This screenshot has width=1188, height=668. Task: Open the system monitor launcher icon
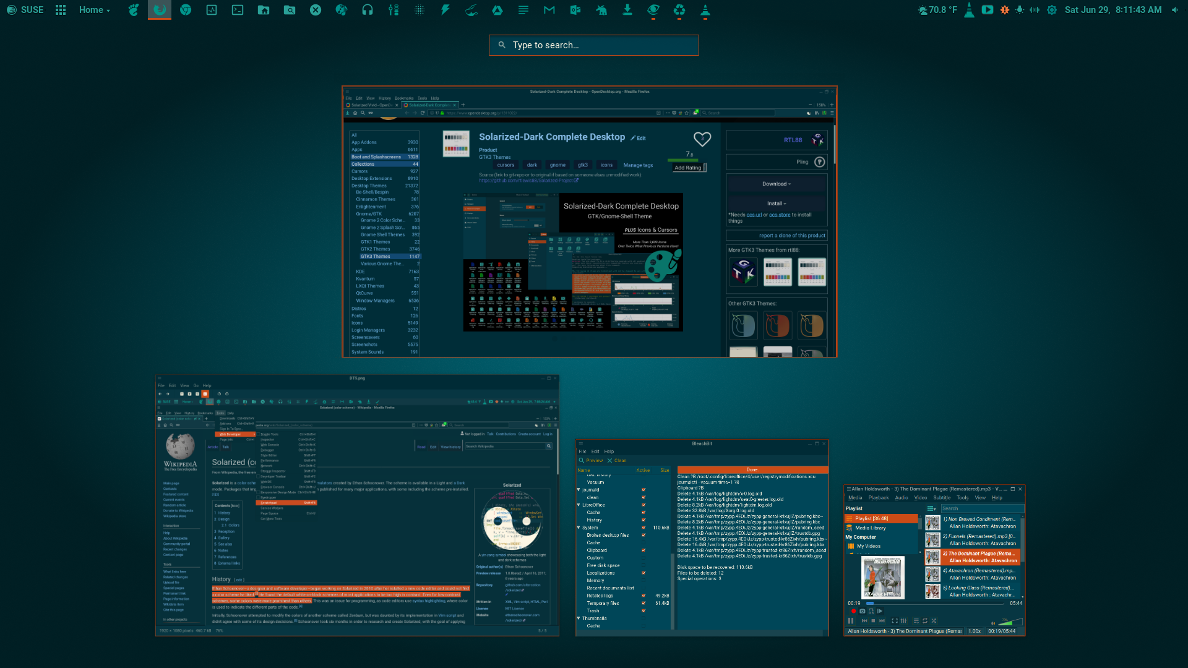click(212, 10)
